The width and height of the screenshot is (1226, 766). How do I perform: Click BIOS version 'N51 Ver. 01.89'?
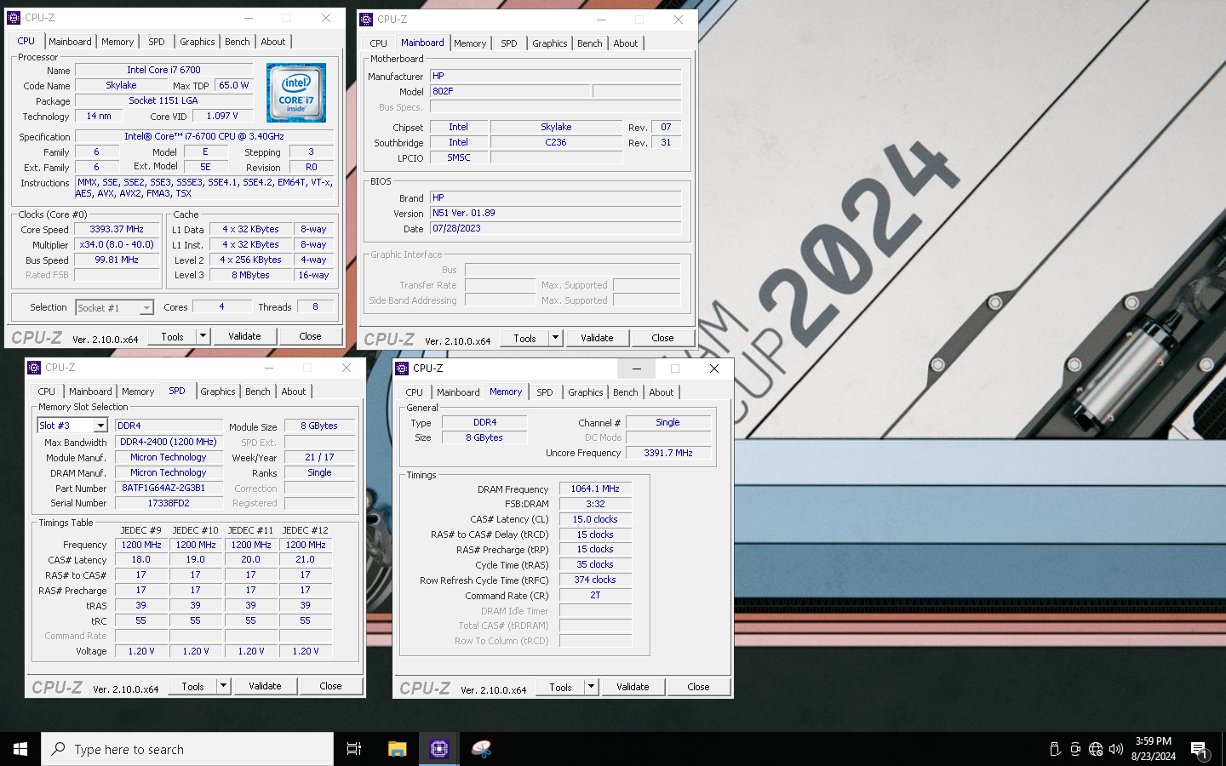coord(555,213)
